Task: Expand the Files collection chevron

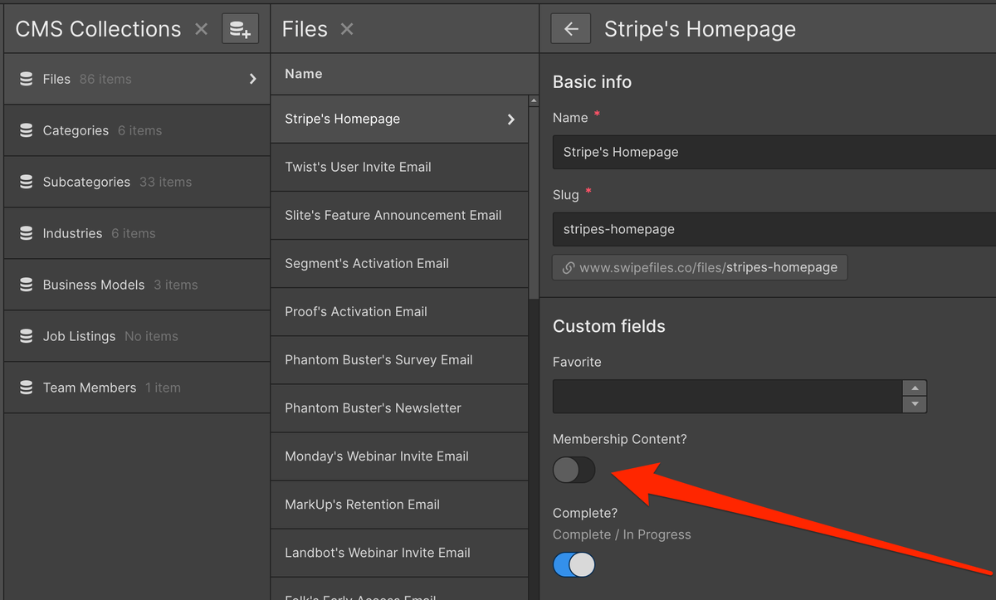Action: [253, 80]
